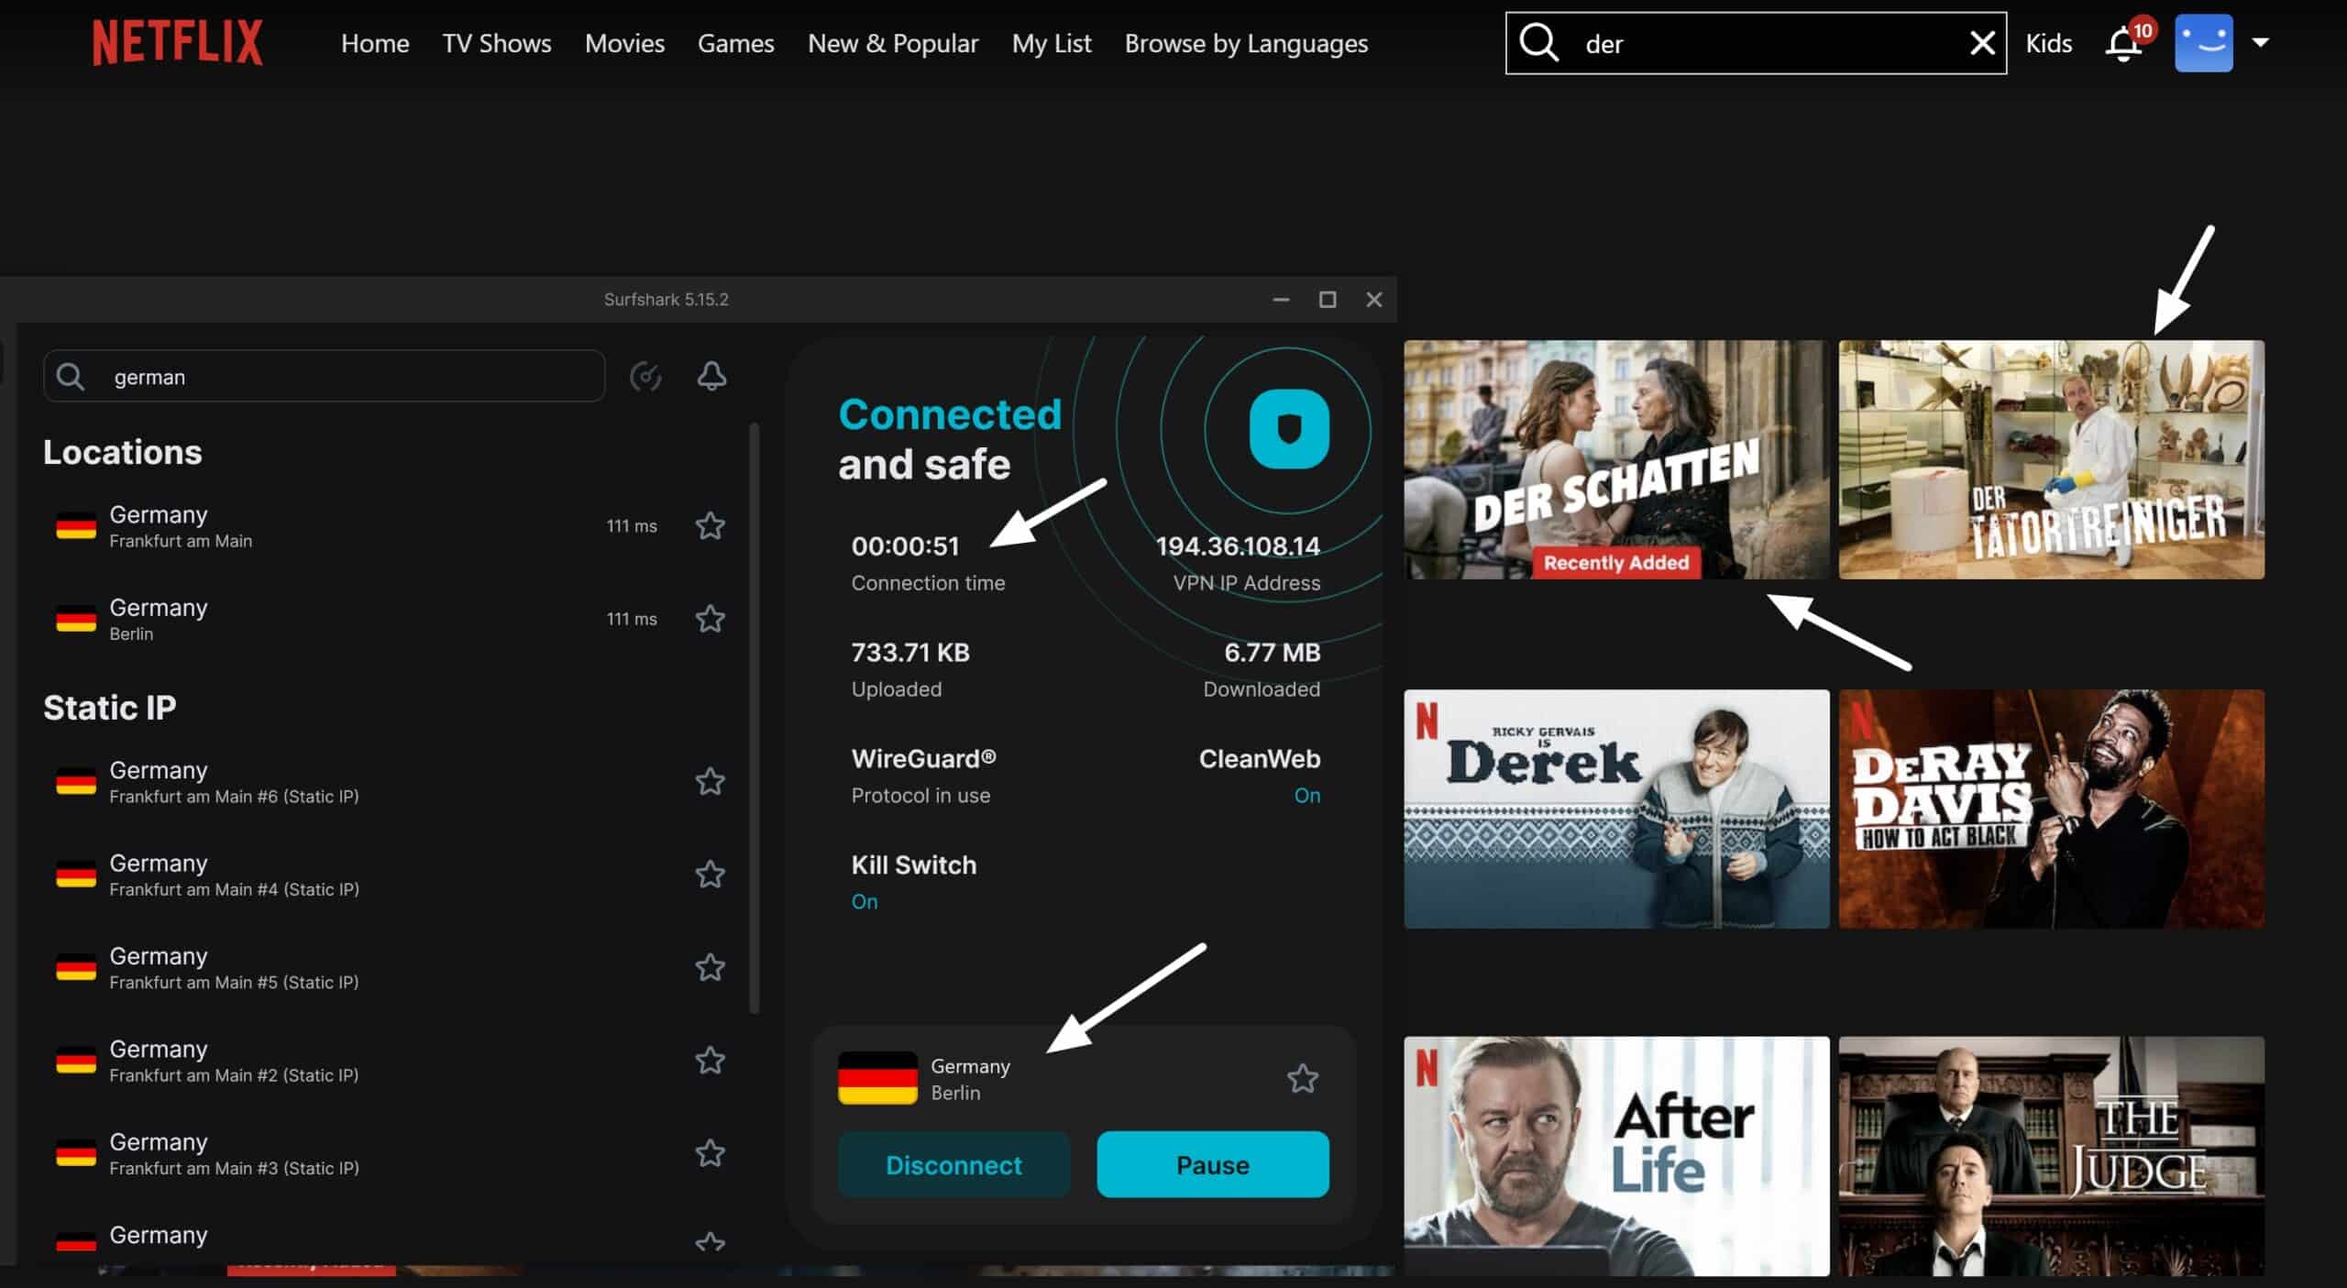2347x1288 pixels.
Task: Clear the Netflix search with the X icon
Action: click(x=1982, y=43)
